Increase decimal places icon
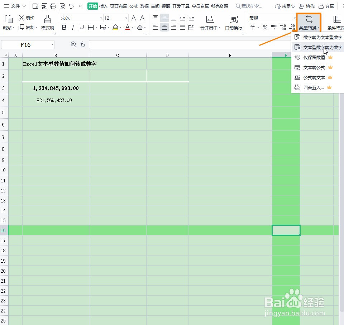The width and height of the screenshot is (344, 325). pos(283,28)
